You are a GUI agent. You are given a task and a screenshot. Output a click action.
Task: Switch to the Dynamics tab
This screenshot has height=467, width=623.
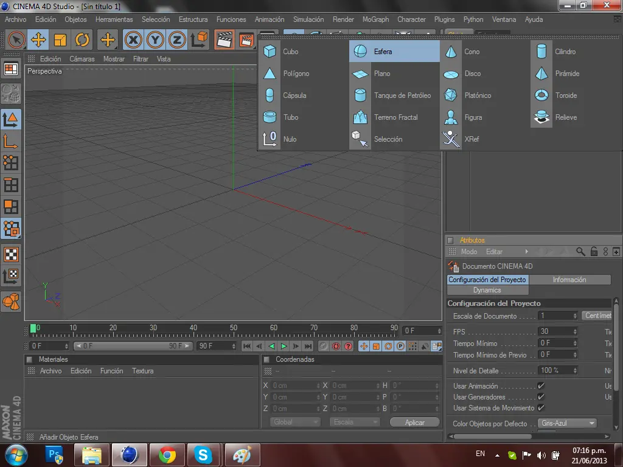click(x=487, y=290)
